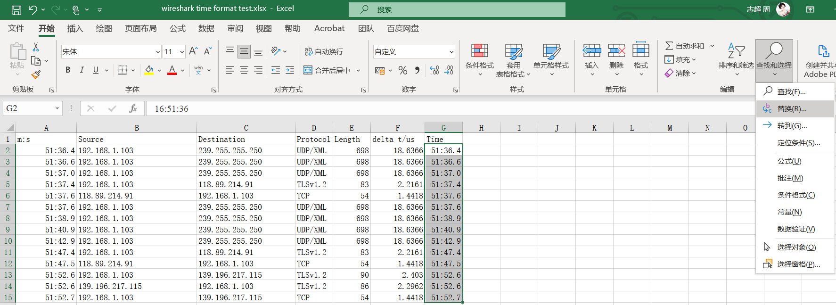The width and height of the screenshot is (836, 305).
Task: Click the Format Painter brush icon
Action: coord(36,74)
